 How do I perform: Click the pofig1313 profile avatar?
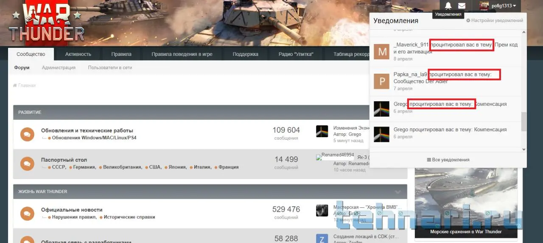484,6
